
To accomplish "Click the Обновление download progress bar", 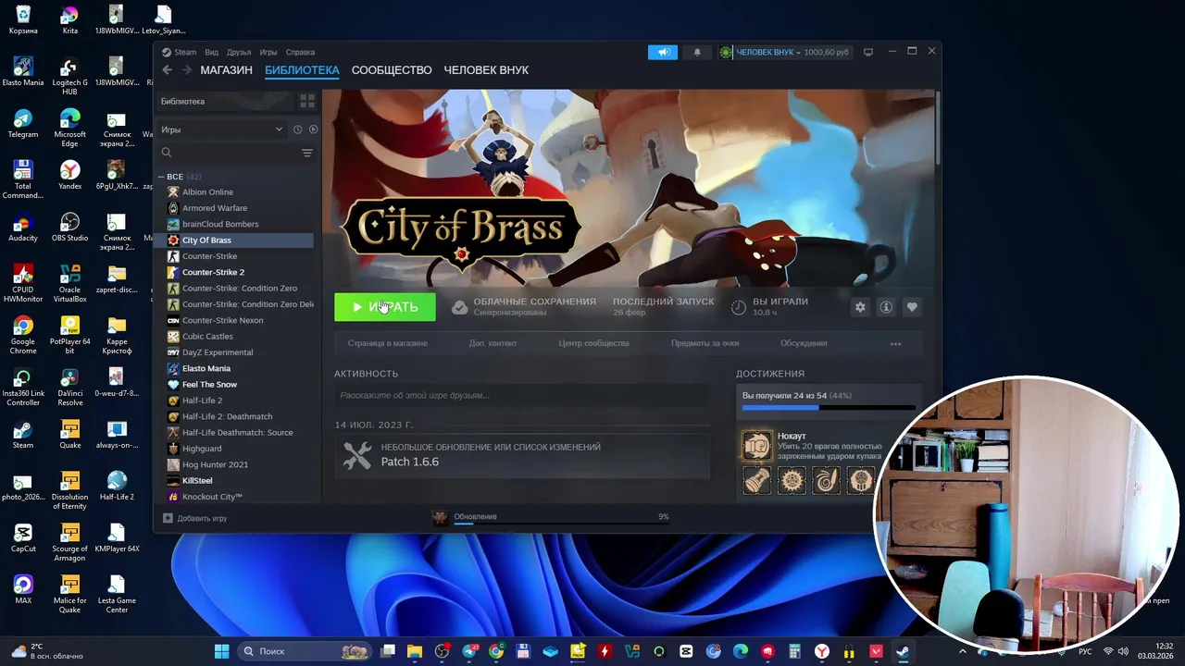I will pos(561,524).
